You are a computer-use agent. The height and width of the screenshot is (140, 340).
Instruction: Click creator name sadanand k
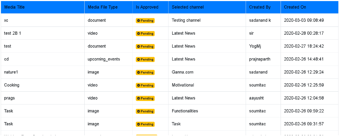click(260, 20)
